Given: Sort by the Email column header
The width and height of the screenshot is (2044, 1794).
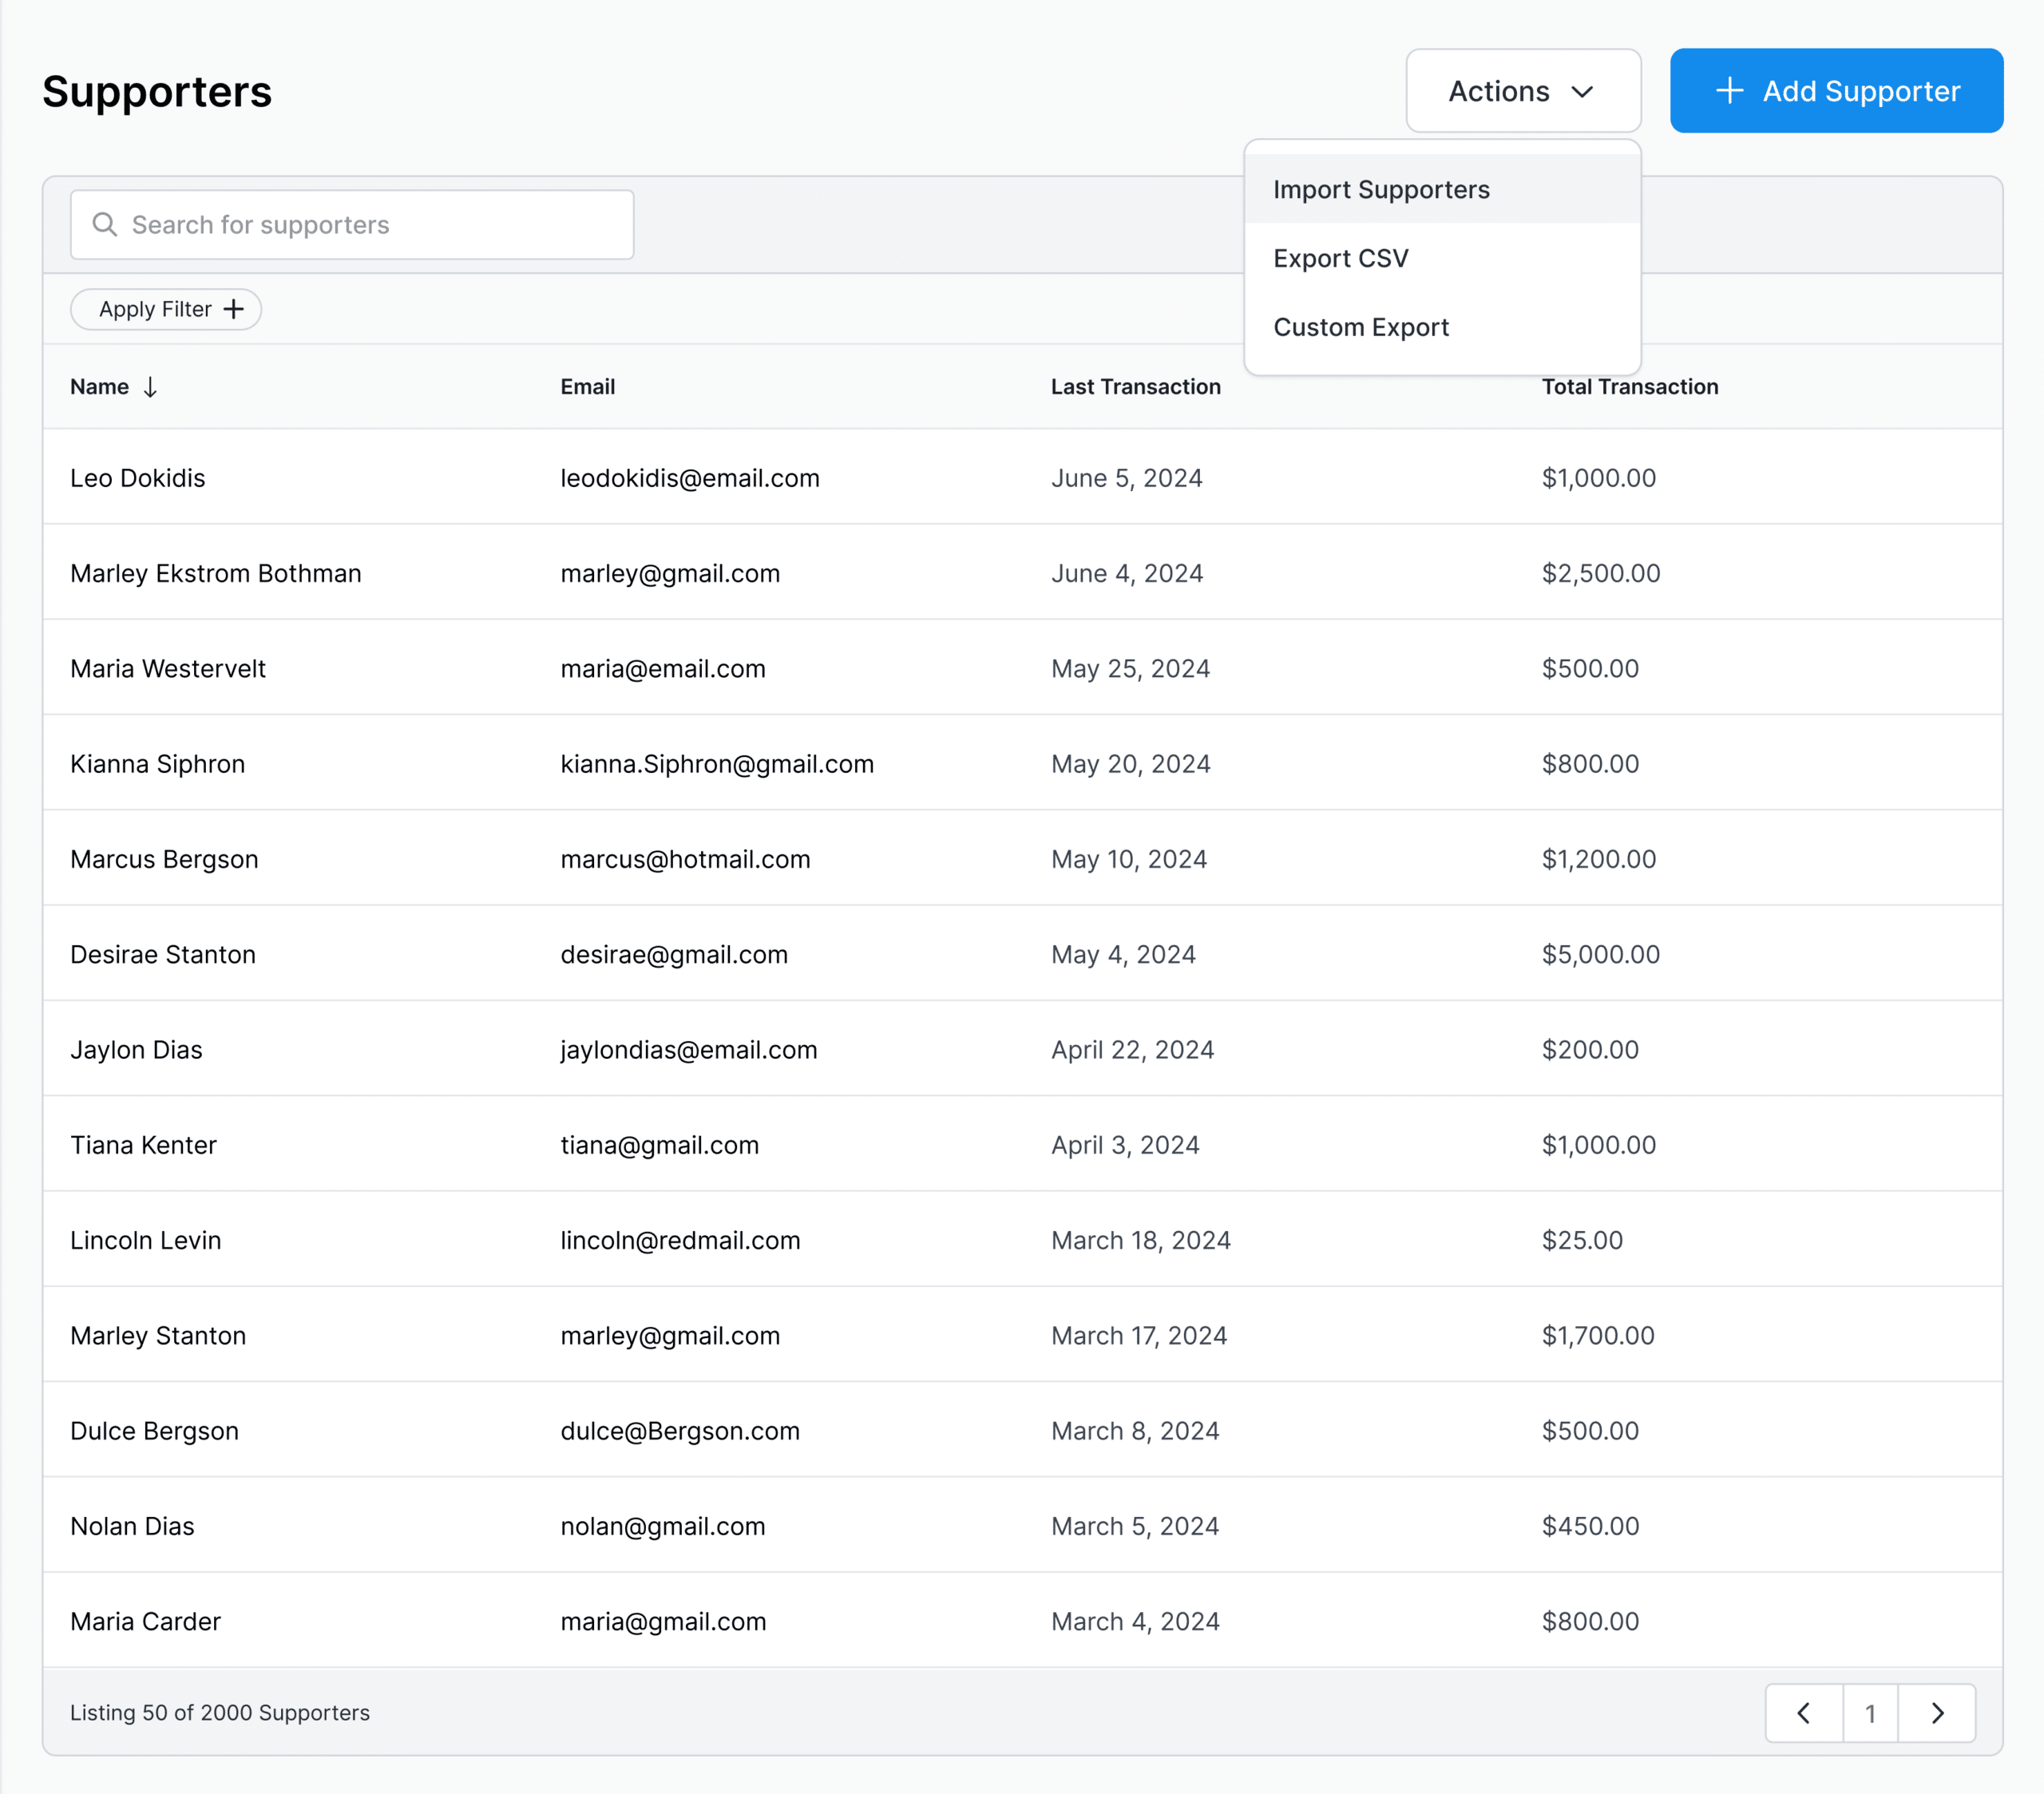Looking at the screenshot, I should point(587,387).
